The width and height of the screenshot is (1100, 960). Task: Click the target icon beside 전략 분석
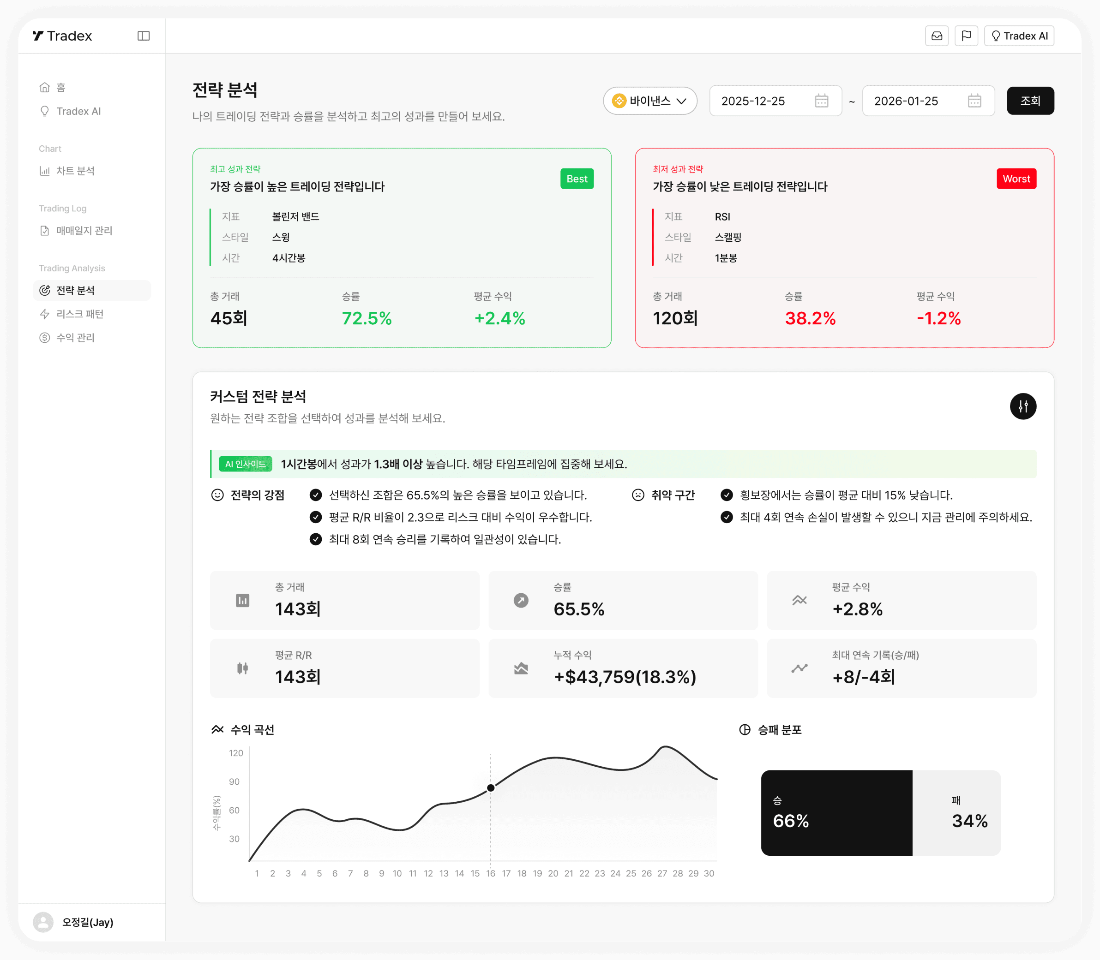point(44,290)
